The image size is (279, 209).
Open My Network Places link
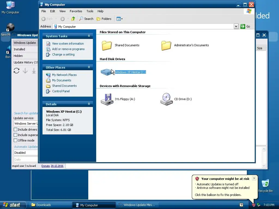coord(64,75)
